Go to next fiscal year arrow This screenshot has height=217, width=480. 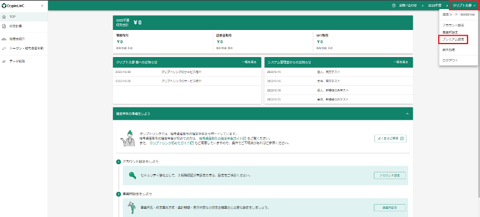(446, 6)
